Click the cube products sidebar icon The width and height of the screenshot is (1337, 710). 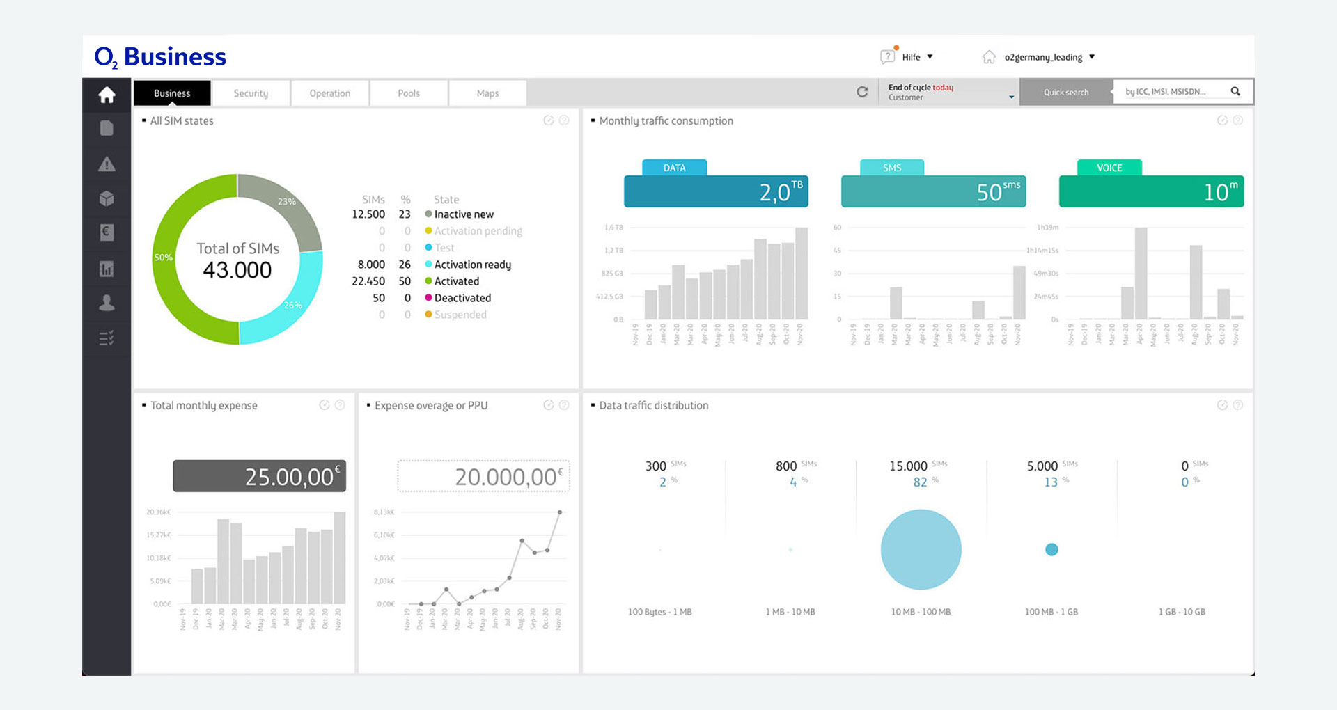(107, 199)
